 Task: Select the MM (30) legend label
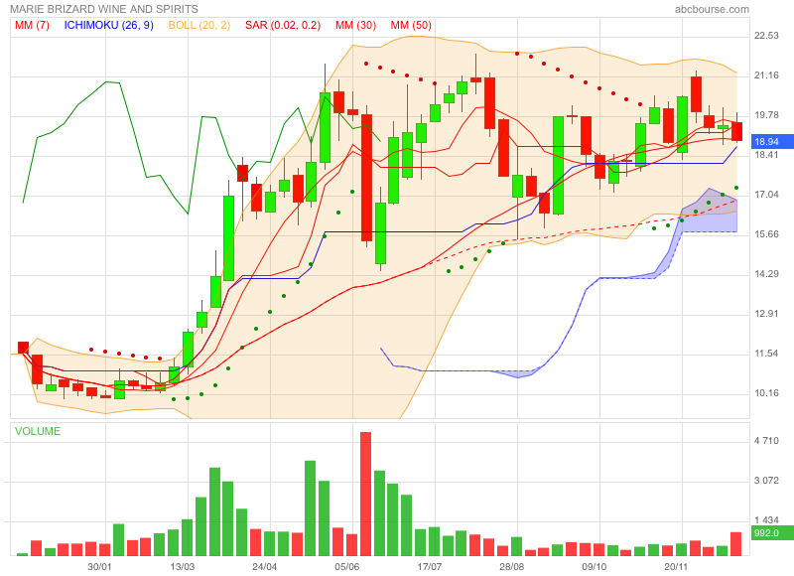point(356,26)
